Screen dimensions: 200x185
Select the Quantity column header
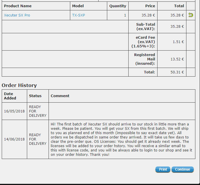click(x=118, y=6)
